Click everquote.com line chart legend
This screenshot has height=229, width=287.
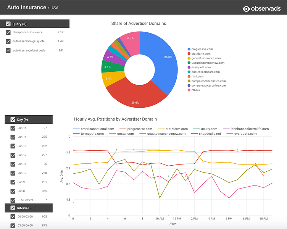(x=242, y=134)
